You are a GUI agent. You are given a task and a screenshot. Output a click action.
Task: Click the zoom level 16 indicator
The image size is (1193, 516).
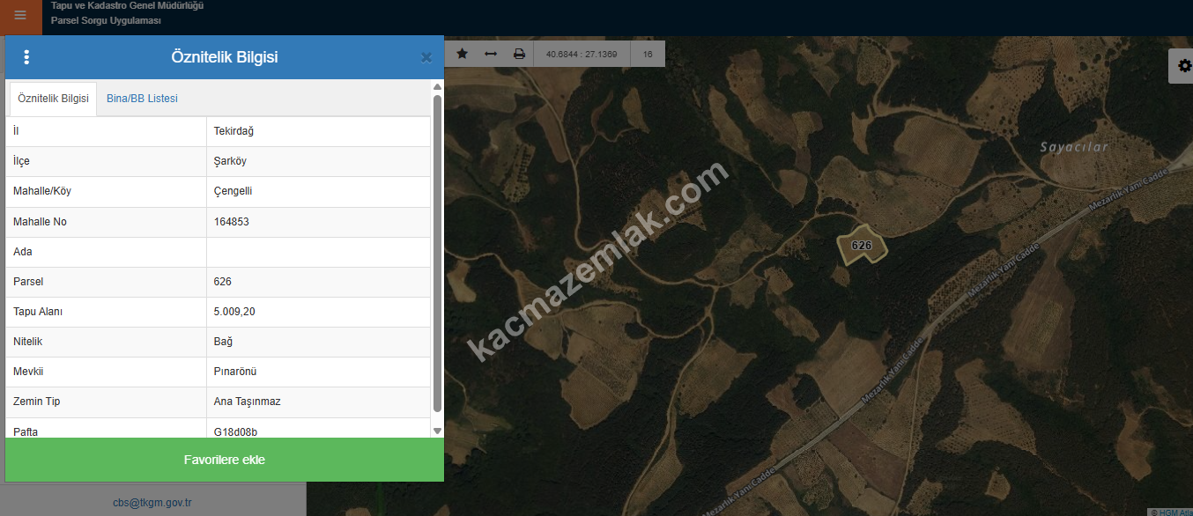[x=648, y=55]
